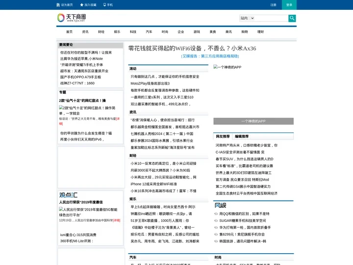Open article MotoZPlay现身底部出现3
The height and width of the screenshot is (265, 353).
(x=150, y=83)
